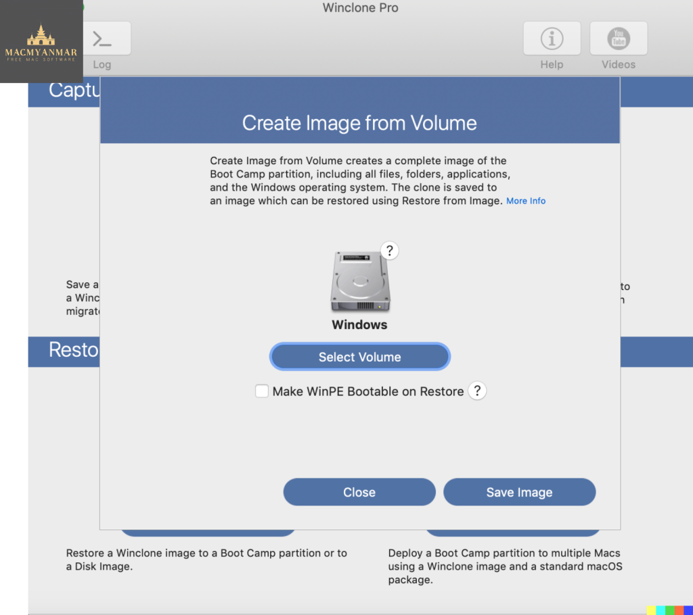Enable Make WinPE Bootable on Restore checkbox
Viewport: 693px width, 615px height.
262,391
